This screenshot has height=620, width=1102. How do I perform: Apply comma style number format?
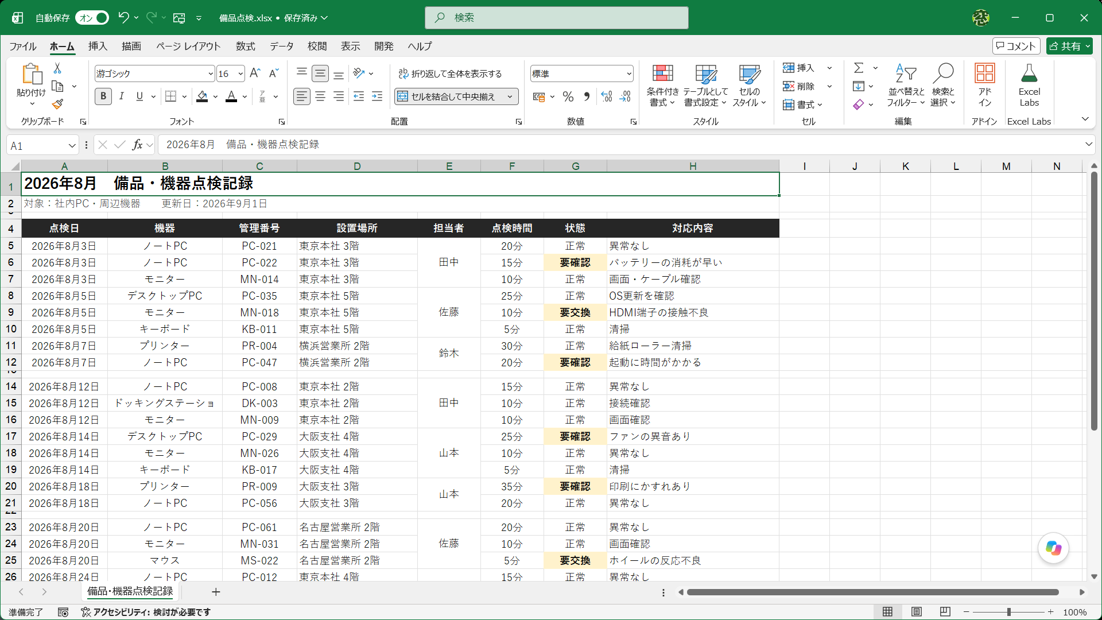tap(587, 96)
